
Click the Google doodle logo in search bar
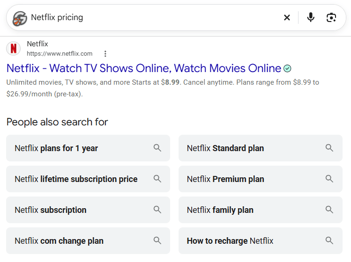tap(20, 18)
